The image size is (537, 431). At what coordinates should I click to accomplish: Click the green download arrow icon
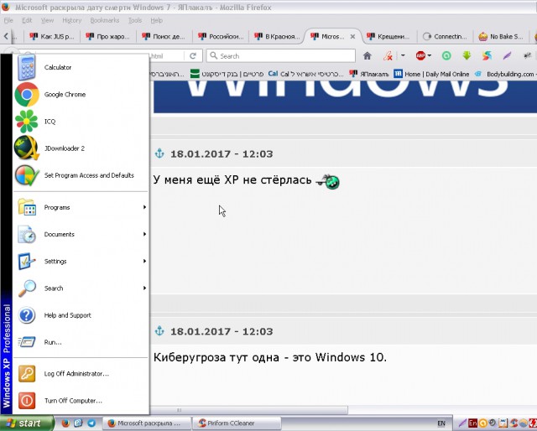467,56
